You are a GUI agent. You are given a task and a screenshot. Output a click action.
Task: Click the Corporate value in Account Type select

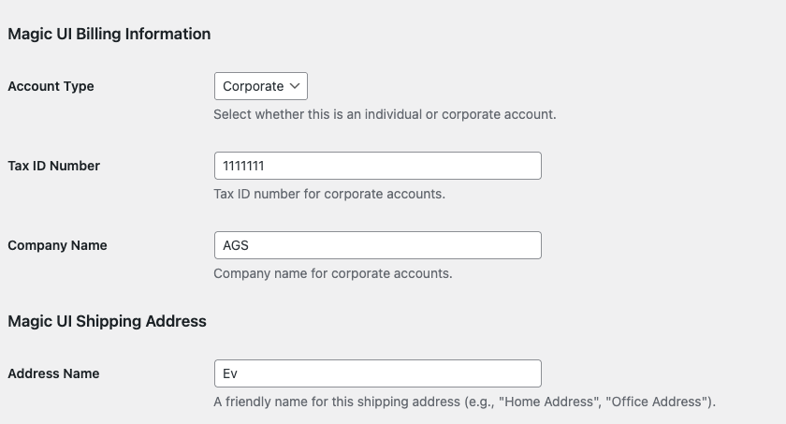253,86
